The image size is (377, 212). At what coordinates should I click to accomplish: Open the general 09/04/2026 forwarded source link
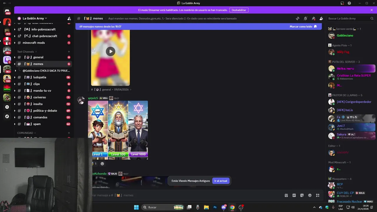tap(111, 90)
